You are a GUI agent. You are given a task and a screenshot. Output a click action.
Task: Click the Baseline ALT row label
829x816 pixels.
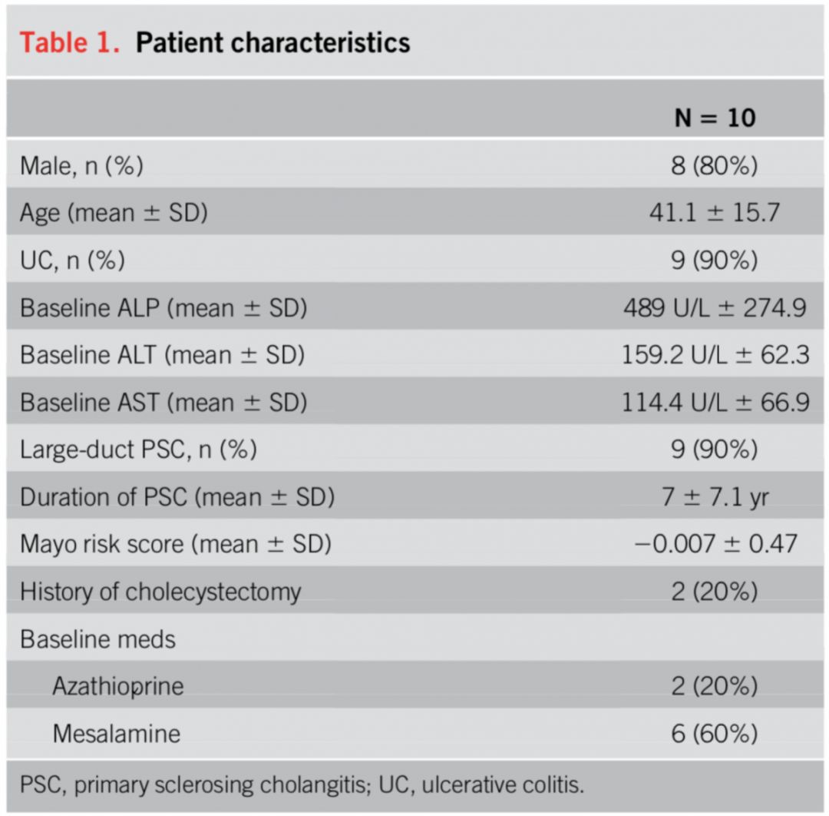163,356
